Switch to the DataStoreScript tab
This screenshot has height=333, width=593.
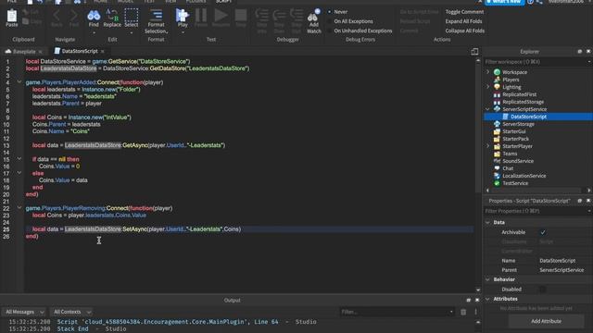(x=80, y=51)
